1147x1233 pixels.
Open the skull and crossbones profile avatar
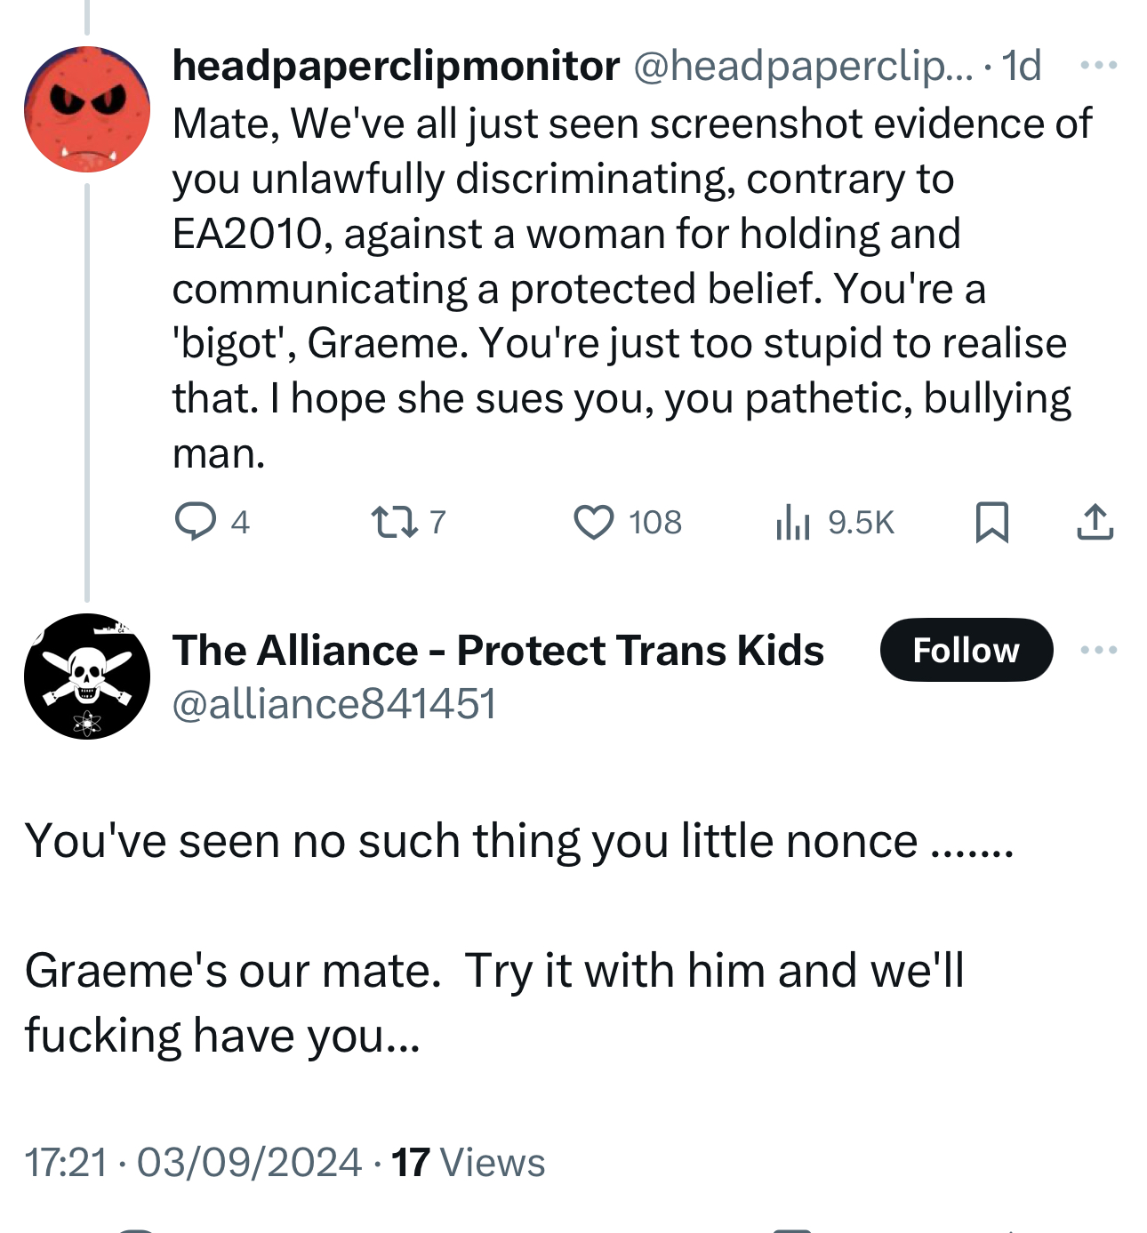[x=87, y=676]
